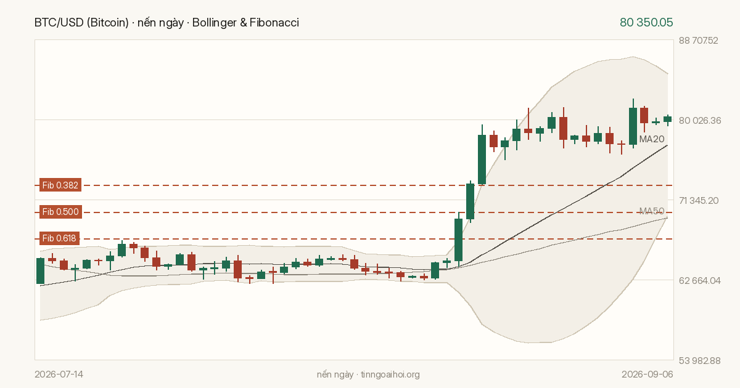Click the 80 026.36 price axis label

(699, 120)
